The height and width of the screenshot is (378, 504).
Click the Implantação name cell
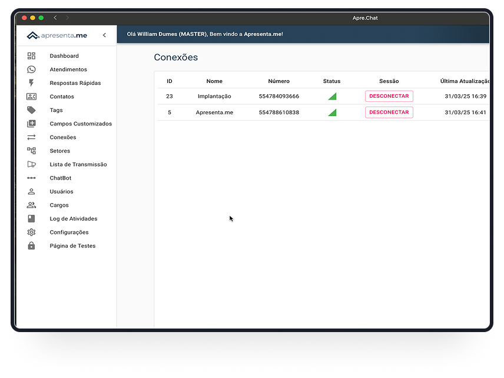pyautogui.click(x=214, y=96)
